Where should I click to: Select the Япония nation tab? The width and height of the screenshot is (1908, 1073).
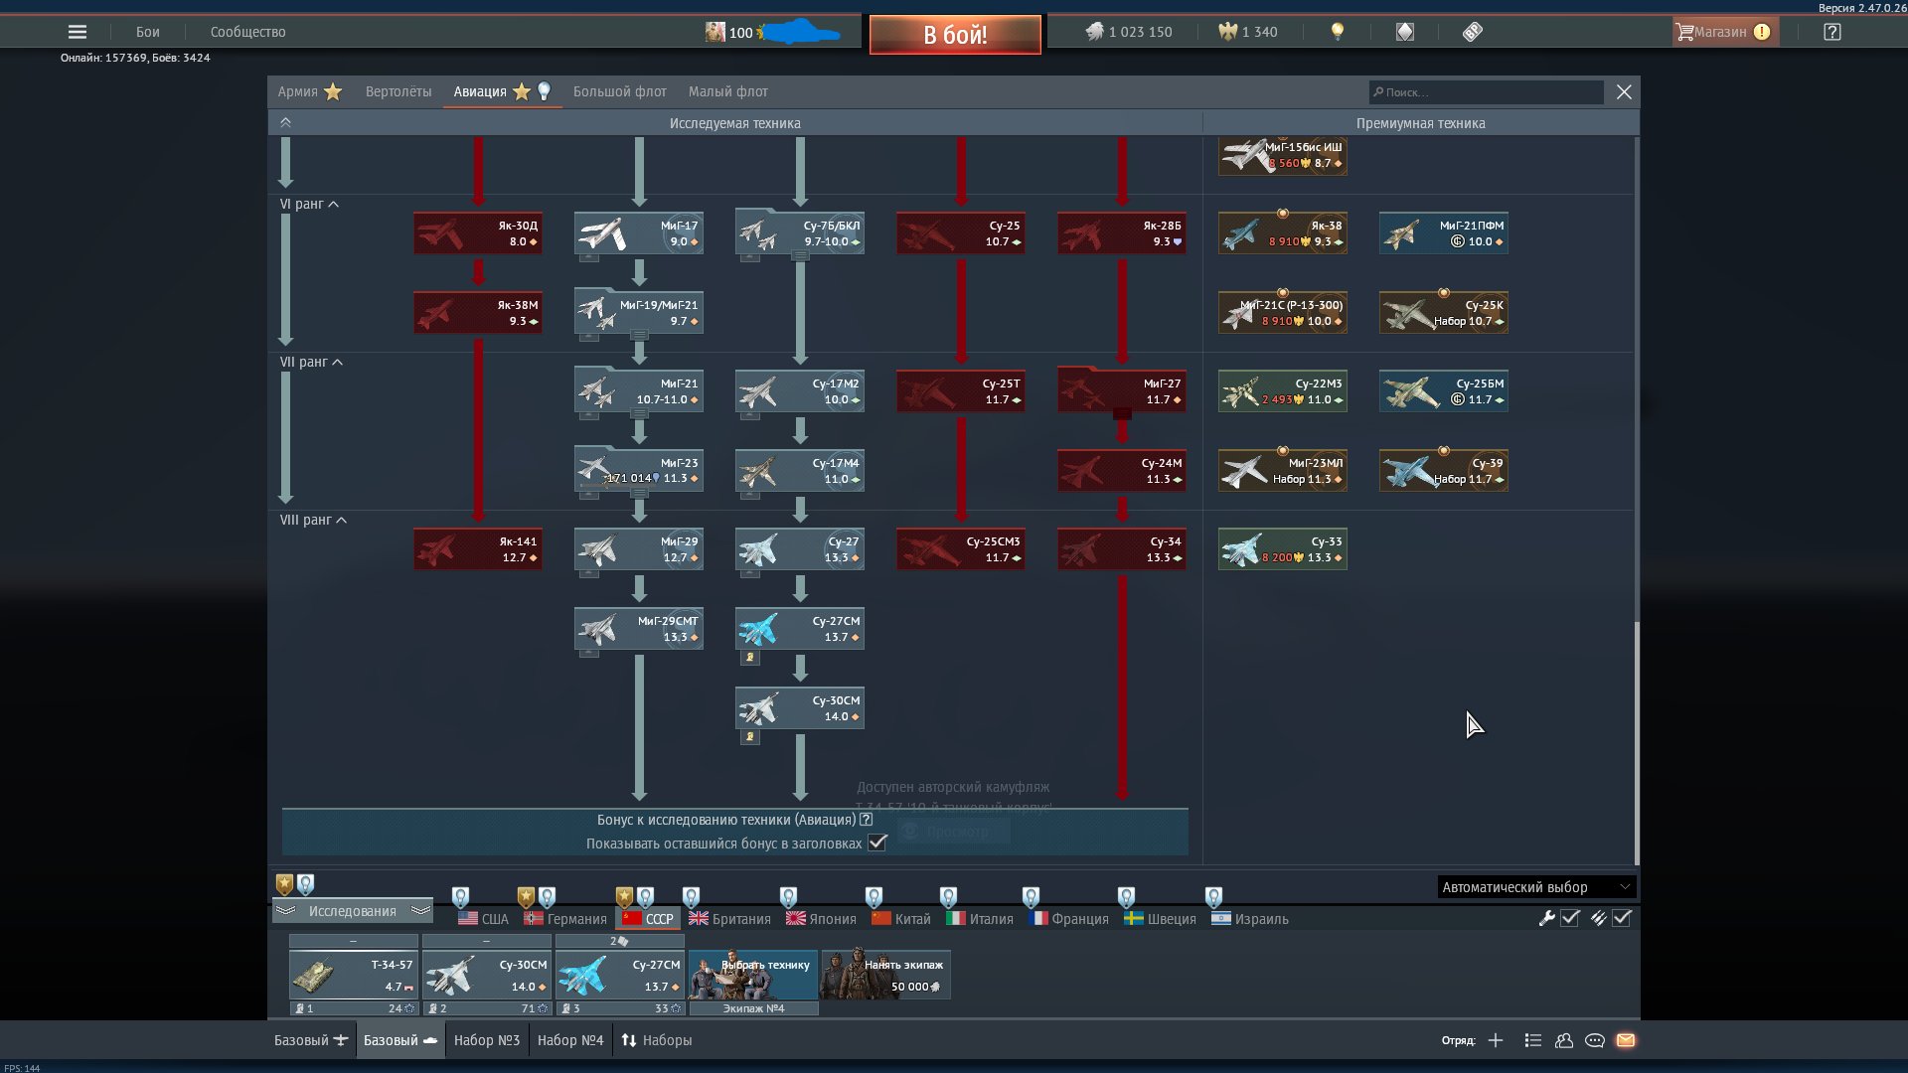click(821, 919)
